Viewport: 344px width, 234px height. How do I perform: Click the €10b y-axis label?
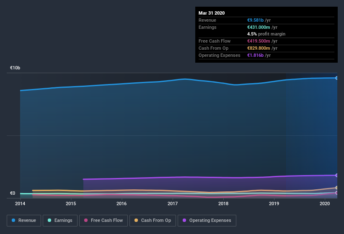(15, 68)
